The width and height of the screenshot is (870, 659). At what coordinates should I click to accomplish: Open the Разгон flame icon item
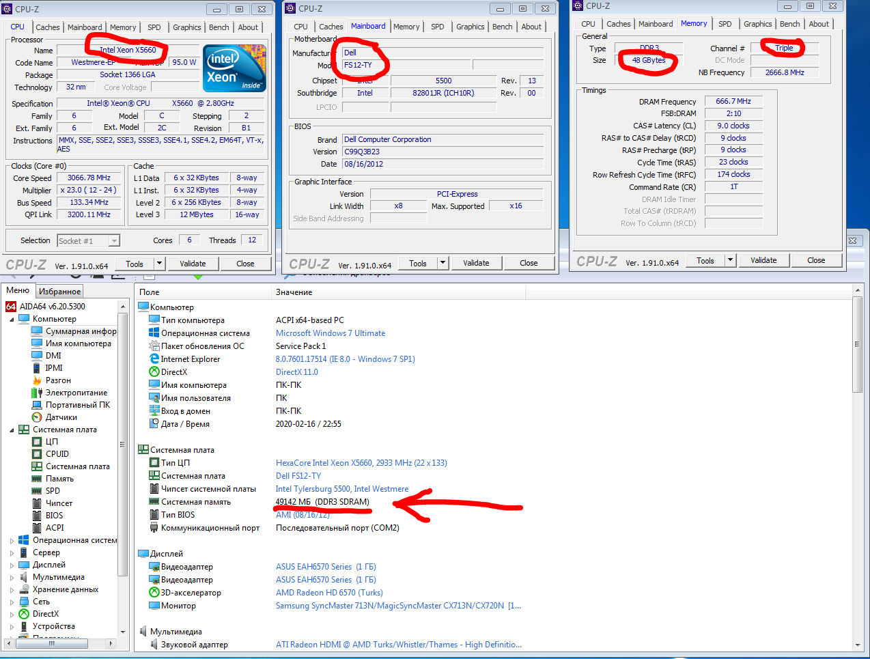(37, 380)
